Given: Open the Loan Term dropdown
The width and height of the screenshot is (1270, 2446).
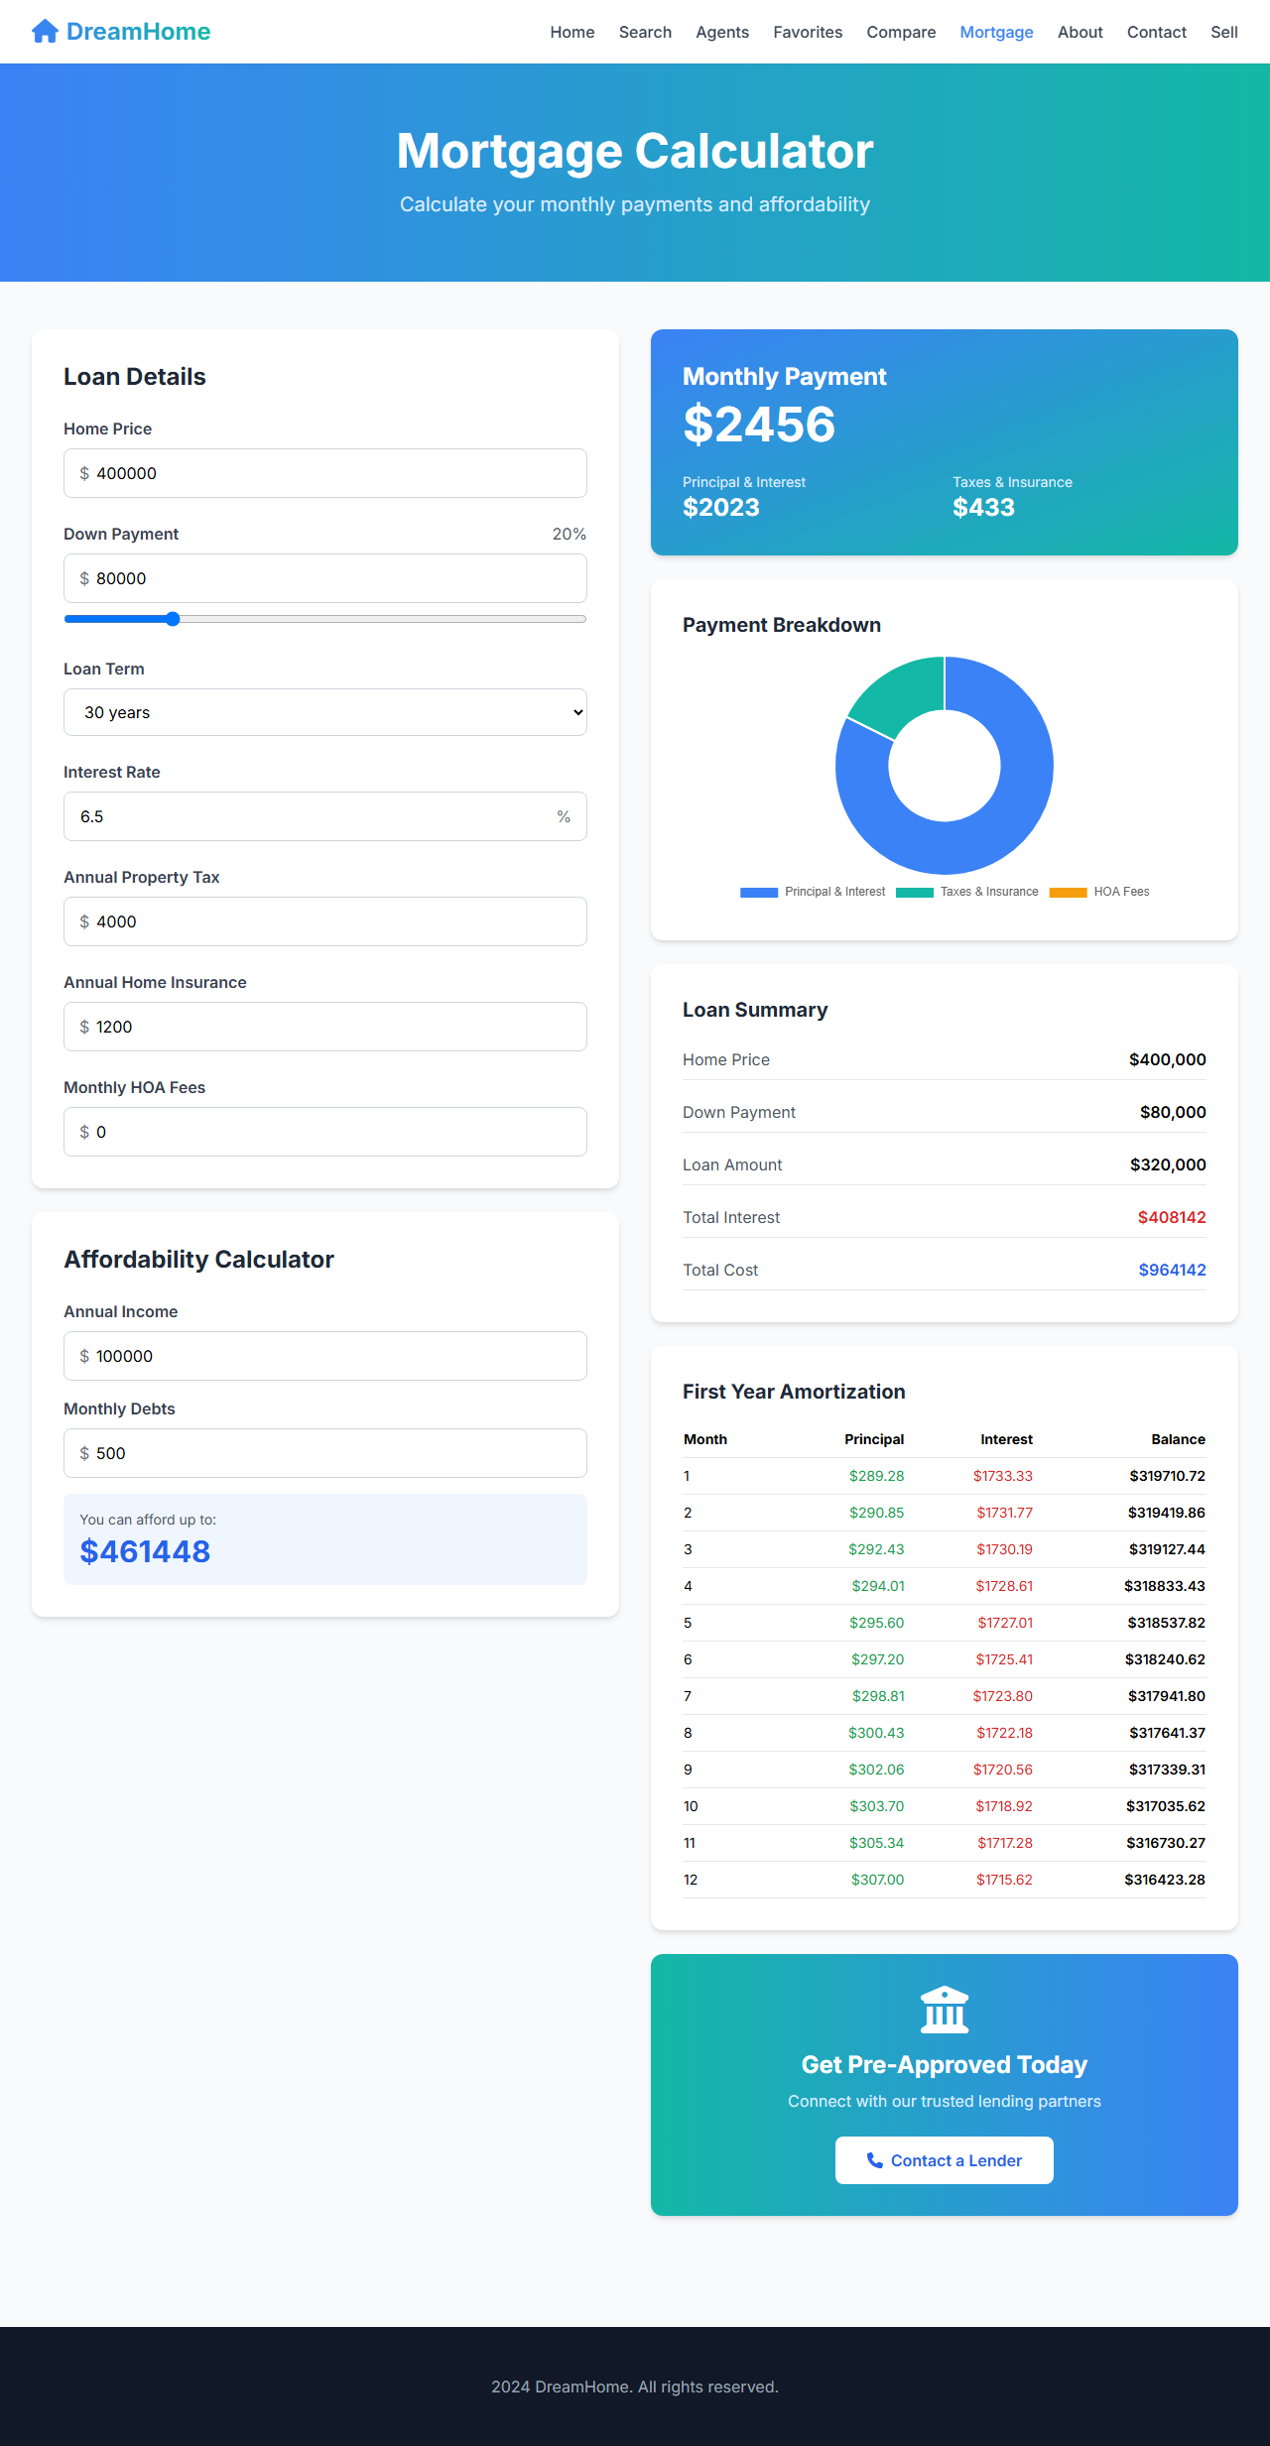Looking at the screenshot, I should click(x=325, y=712).
